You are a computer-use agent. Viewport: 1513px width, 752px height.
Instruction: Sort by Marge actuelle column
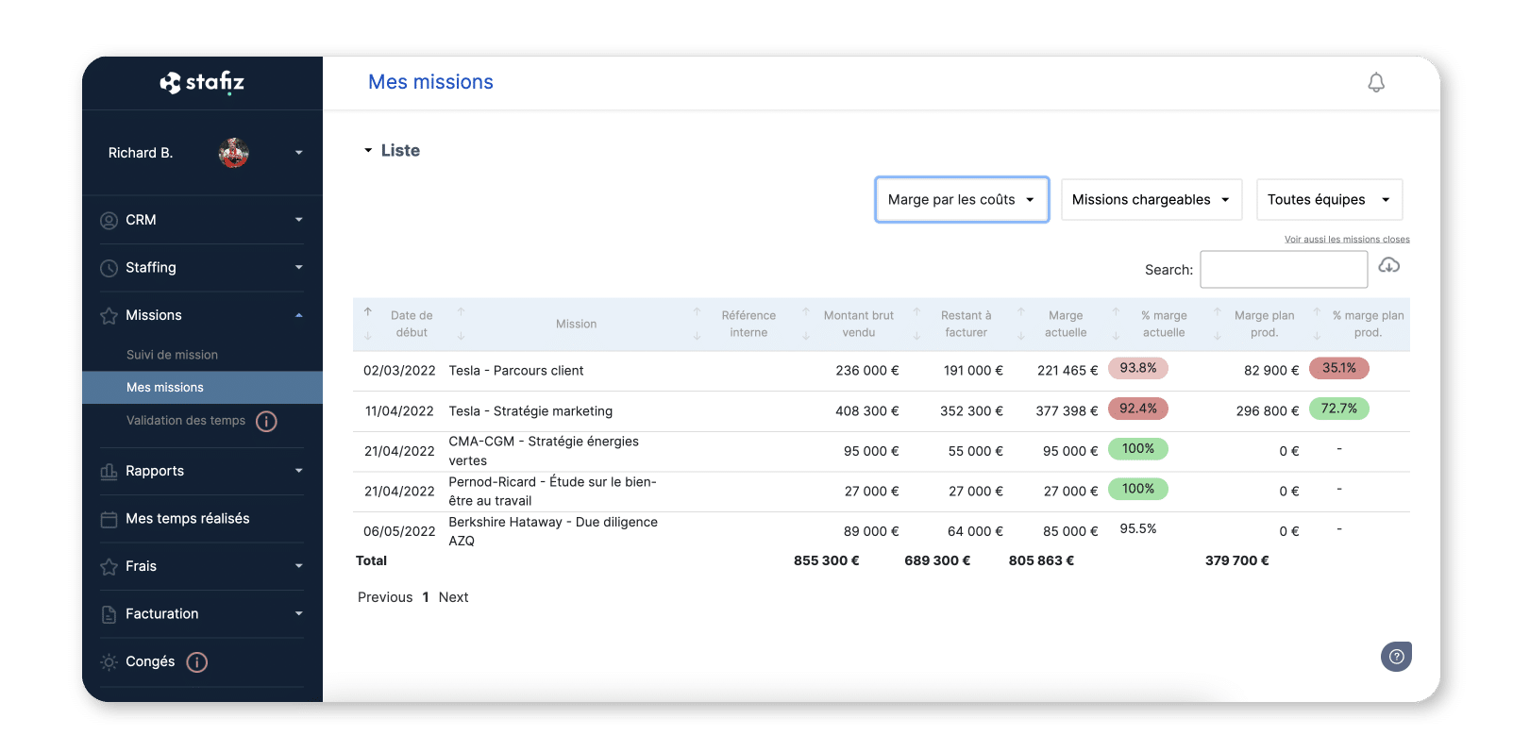tap(1066, 325)
